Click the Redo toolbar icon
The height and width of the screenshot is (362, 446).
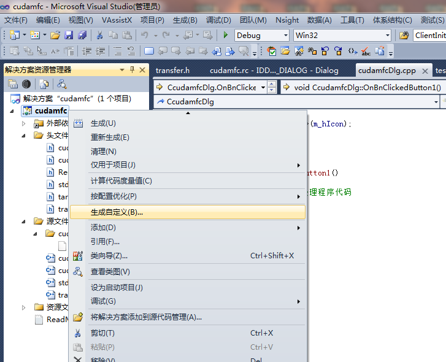coord(166,35)
